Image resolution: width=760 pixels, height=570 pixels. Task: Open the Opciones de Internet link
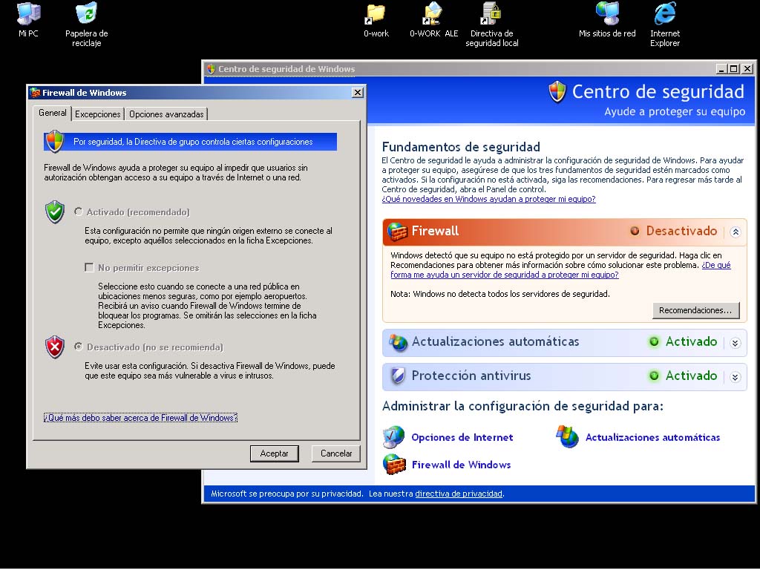[462, 438]
